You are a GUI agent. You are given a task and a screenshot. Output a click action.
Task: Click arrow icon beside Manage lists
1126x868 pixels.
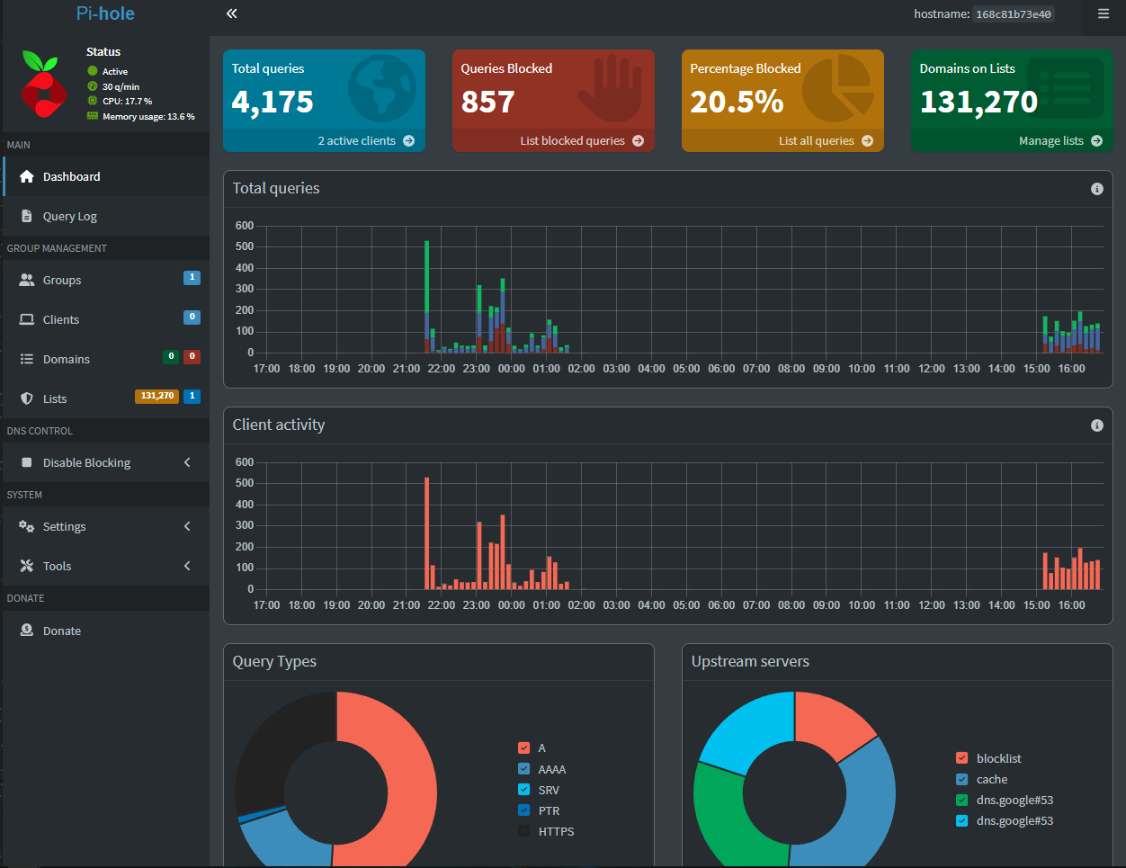click(x=1097, y=140)
